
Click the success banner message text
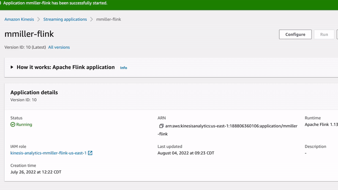(55, 3)
